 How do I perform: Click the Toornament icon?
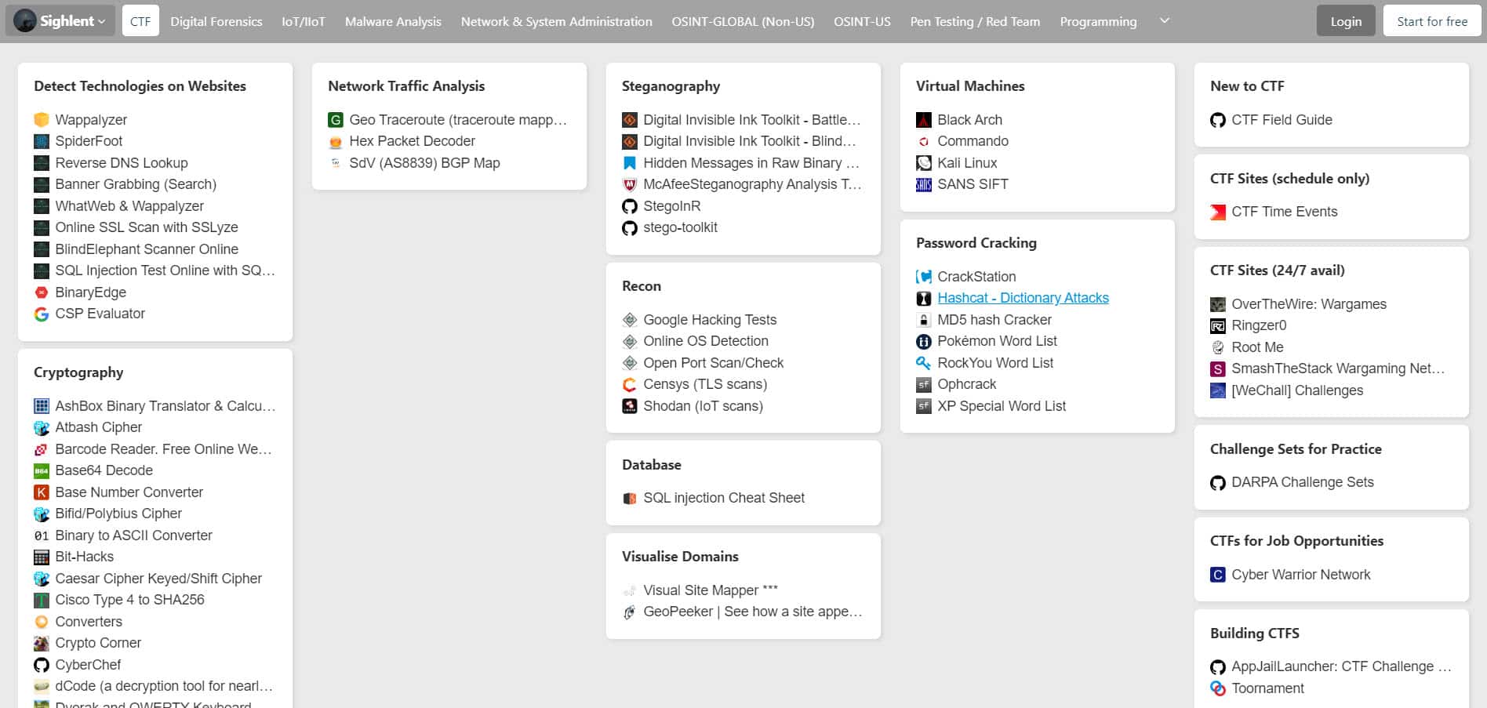1218,688
